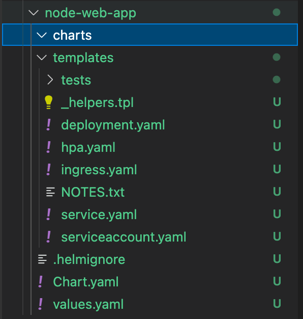Collapse the node-web-app folder chevron
Viewport: 303px width, 319px height.
34,13
